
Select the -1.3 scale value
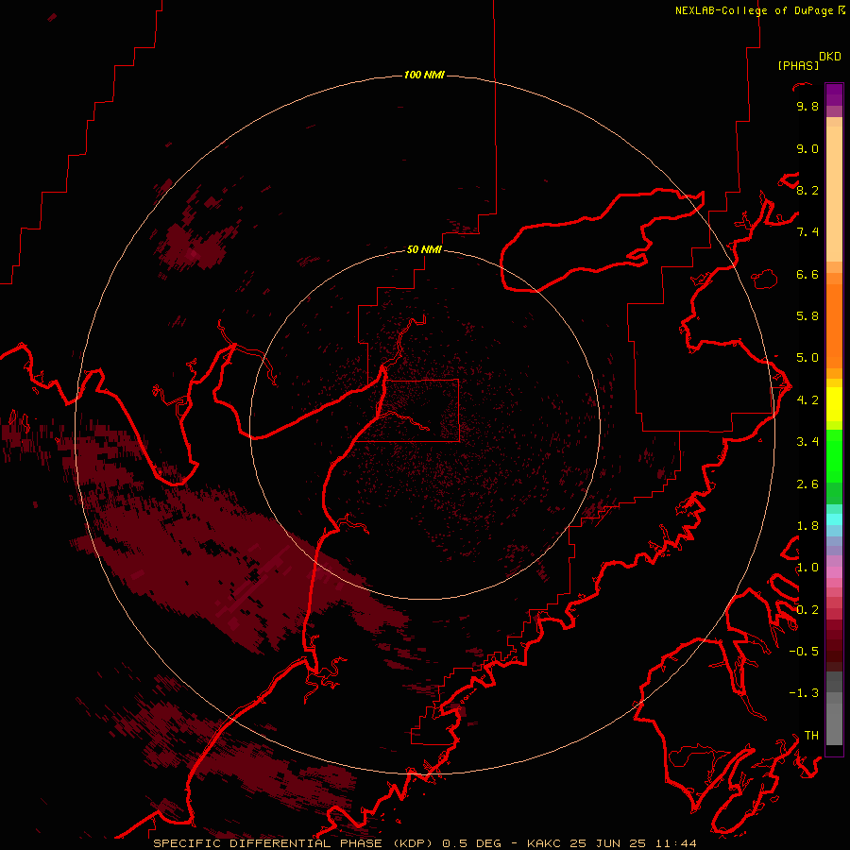coord(804,693)
